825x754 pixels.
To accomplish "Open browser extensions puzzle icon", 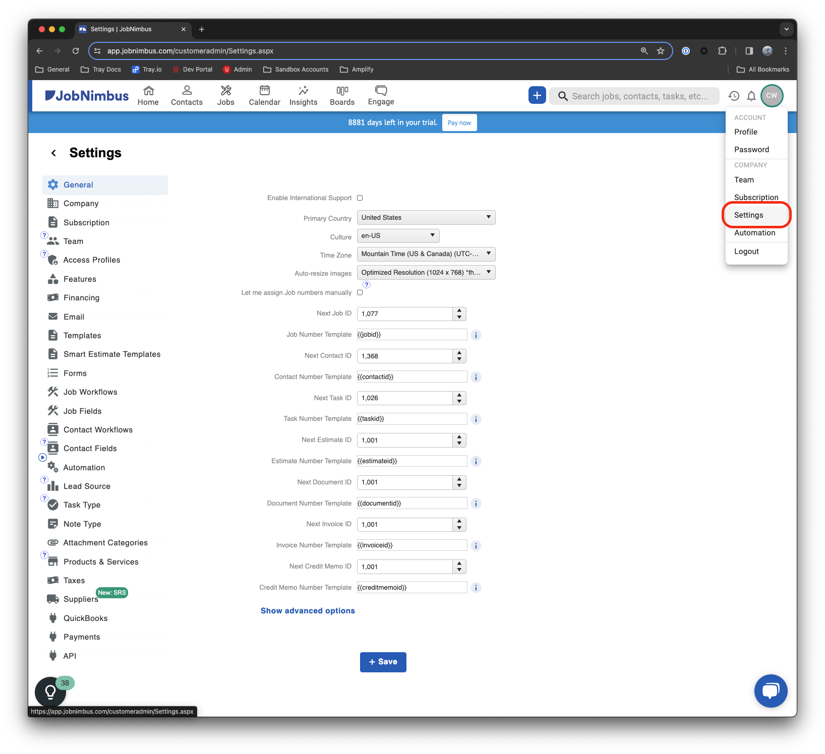I will 722,51.
